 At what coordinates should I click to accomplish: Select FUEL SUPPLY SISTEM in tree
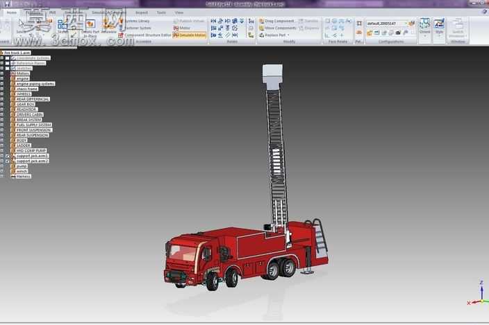click(33, 125)
